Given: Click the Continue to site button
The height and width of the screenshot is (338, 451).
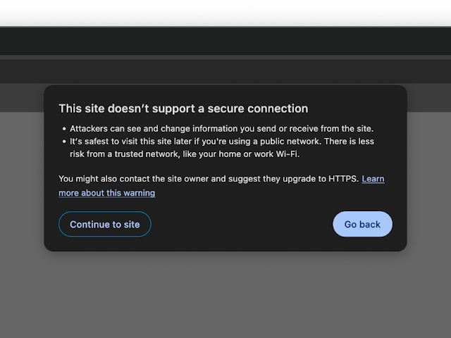Looking at the screenshot, I should click(x=104, y=224).
